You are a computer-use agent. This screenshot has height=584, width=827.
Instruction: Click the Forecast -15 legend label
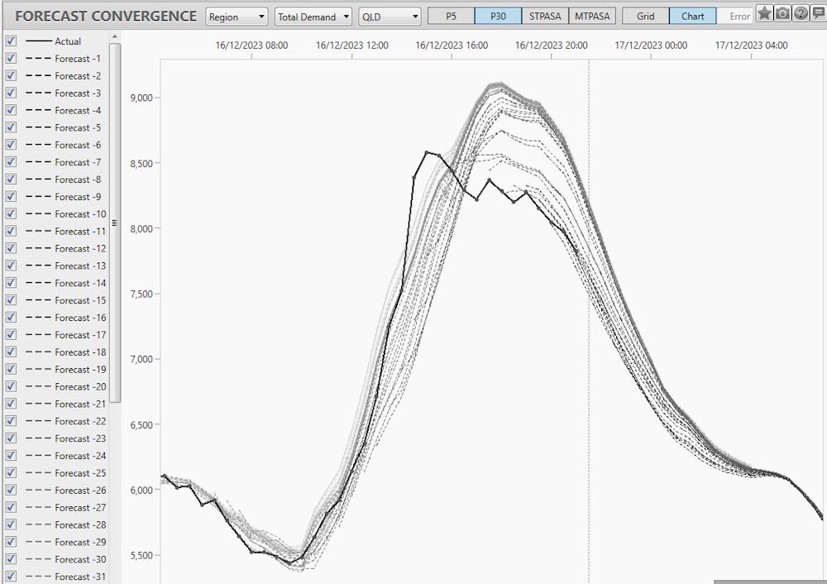(x=80, y=300)
